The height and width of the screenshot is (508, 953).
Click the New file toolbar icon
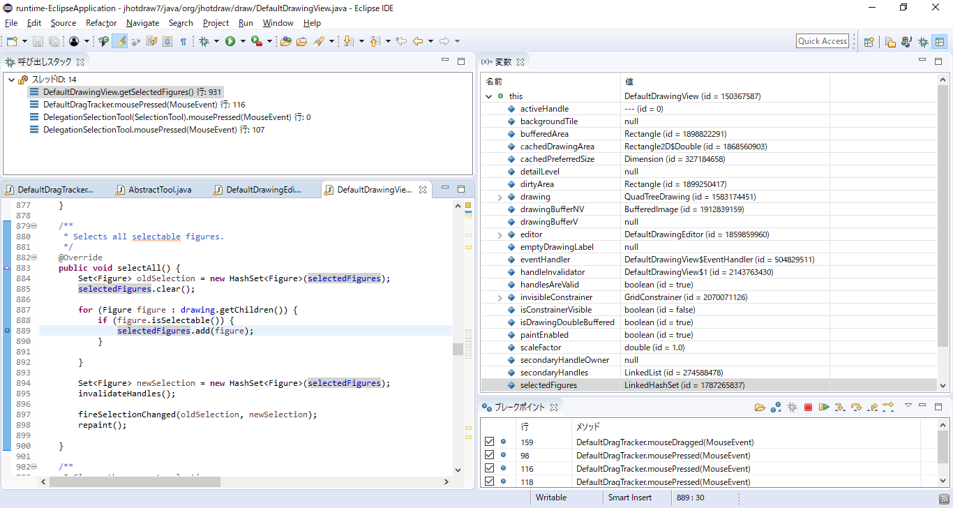coord(13,41)
